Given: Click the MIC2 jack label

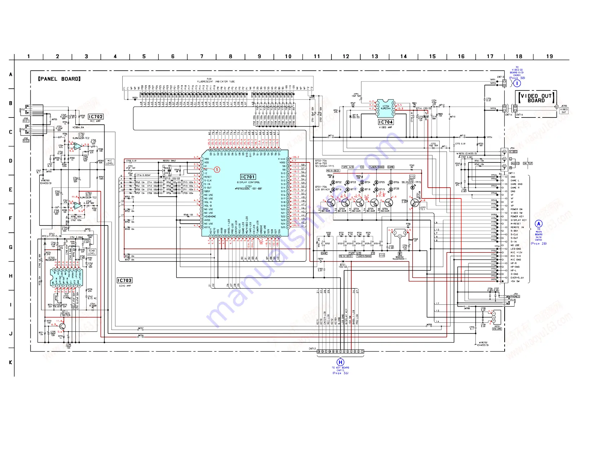Looking at the screenshot, I should tap(26, 141).
